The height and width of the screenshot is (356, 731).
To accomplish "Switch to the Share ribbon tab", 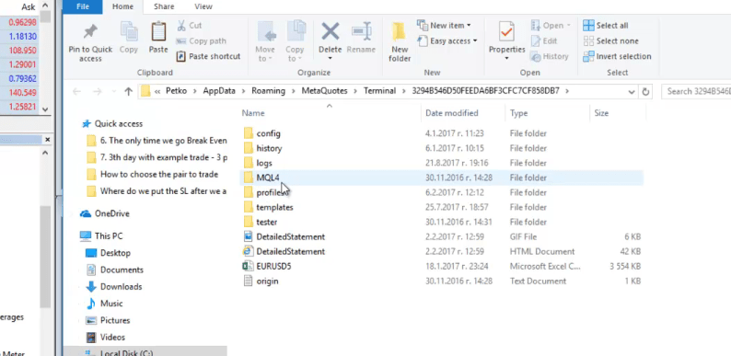I will (163, 6).
